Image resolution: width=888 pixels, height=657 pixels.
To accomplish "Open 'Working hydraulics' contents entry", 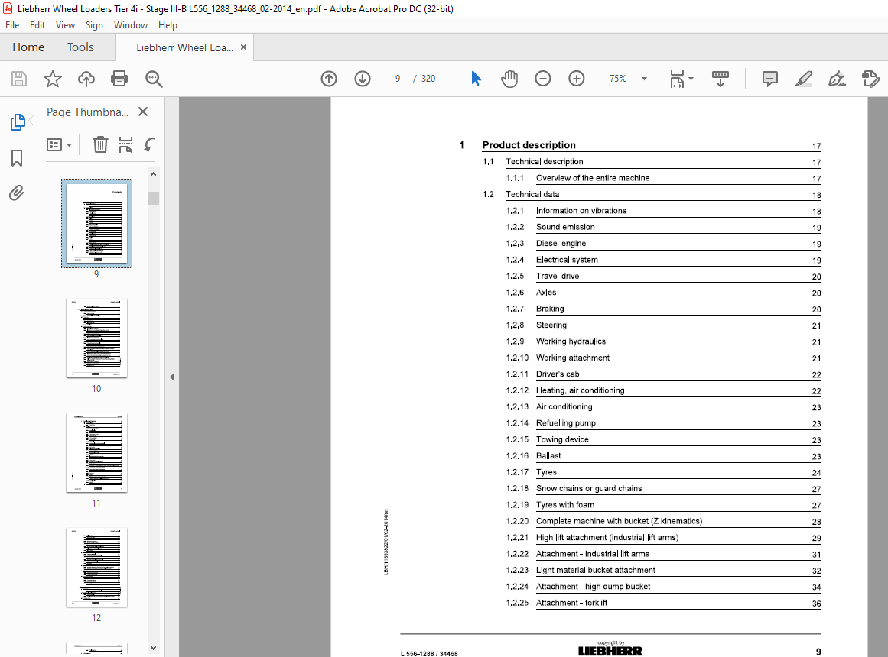I will tap(571, 341).
